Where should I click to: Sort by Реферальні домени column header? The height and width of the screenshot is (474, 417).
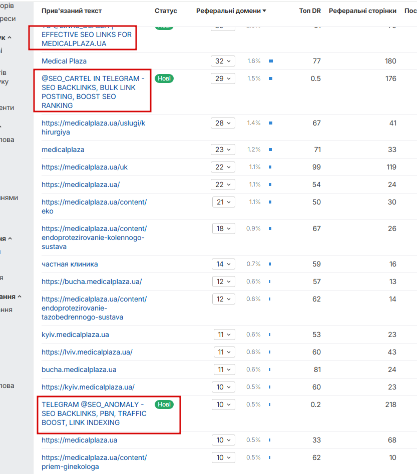tap(231, 11)
